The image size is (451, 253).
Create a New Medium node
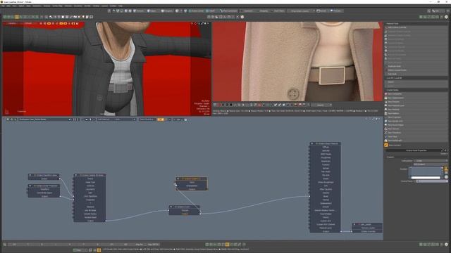click(x=416, y=113)
